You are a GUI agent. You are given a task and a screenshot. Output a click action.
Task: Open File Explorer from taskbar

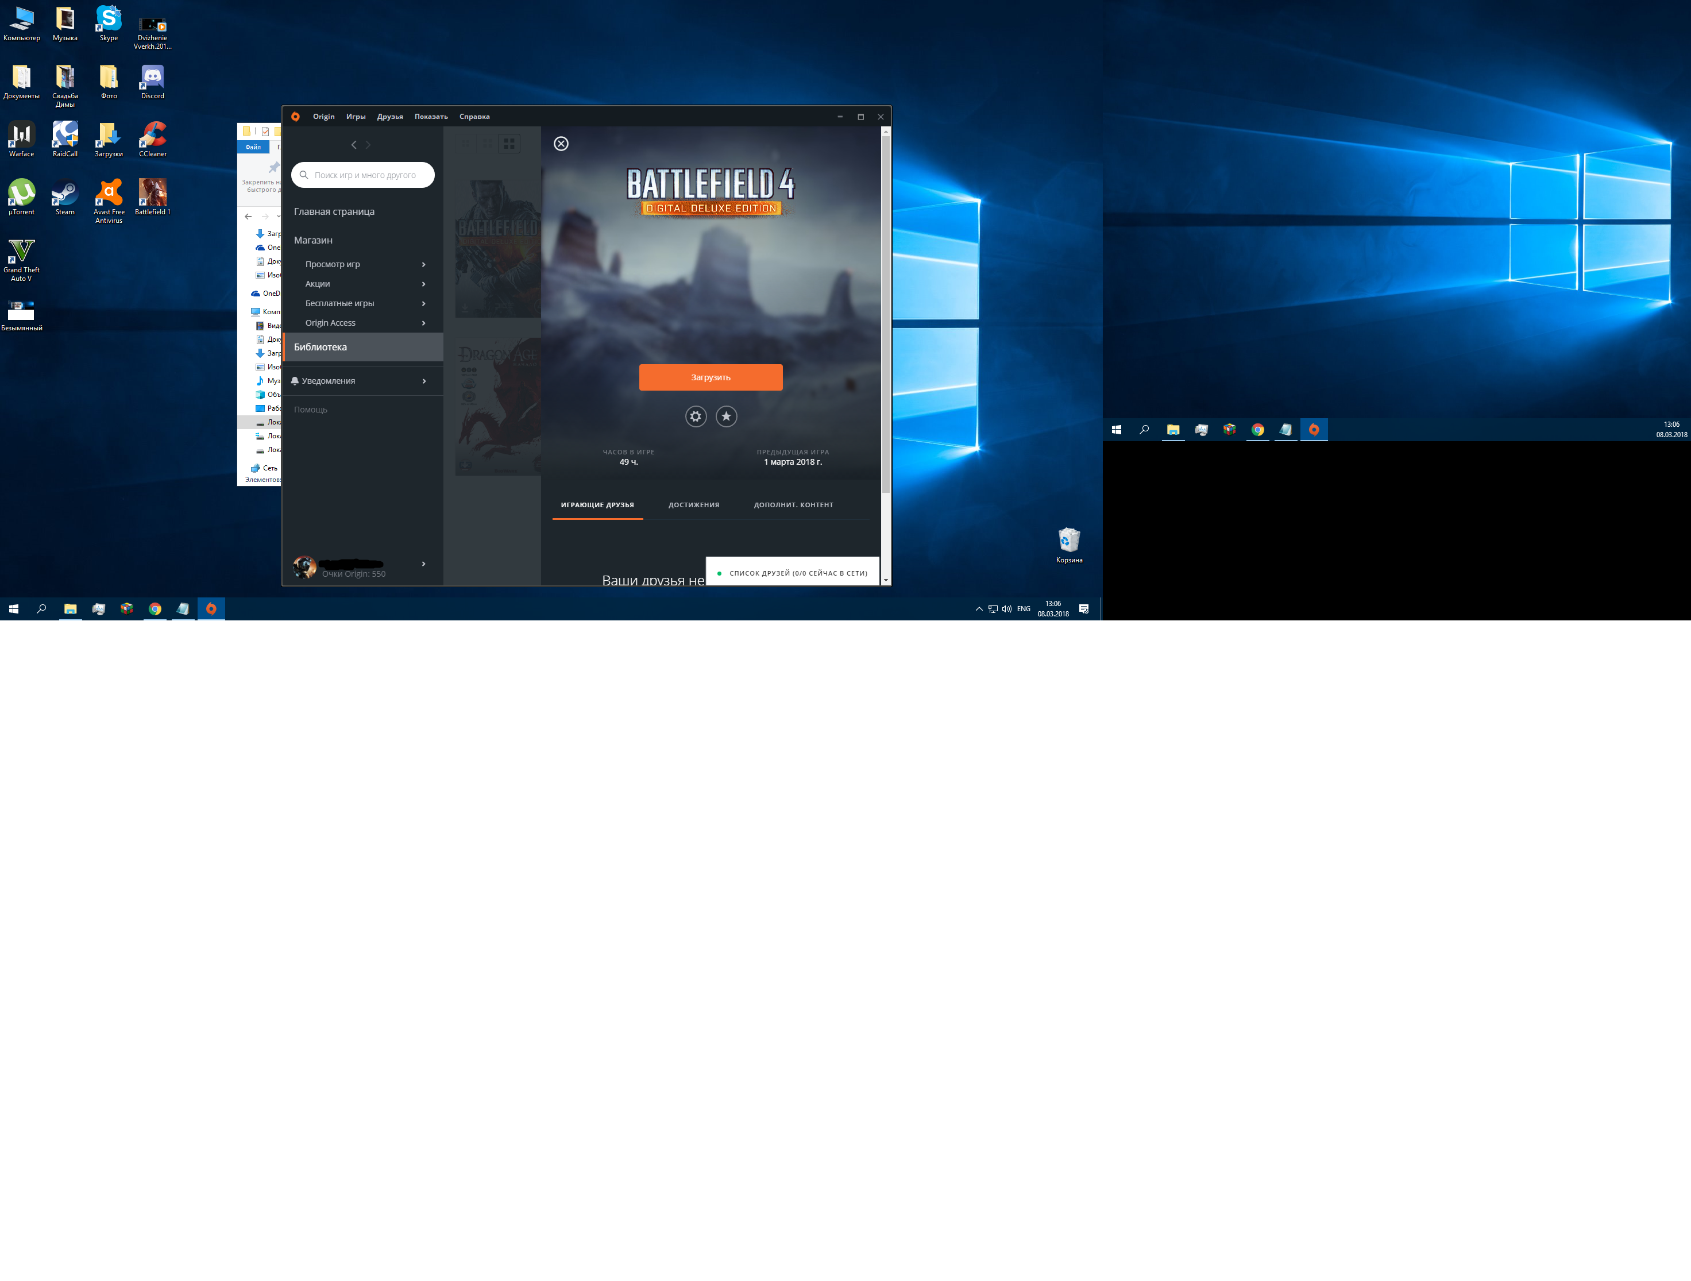point(70,609)
